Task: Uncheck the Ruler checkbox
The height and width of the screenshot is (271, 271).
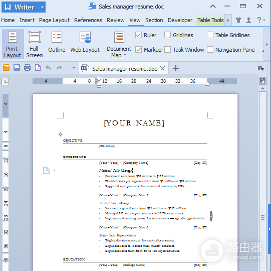Action: click(x=138, y=35)
